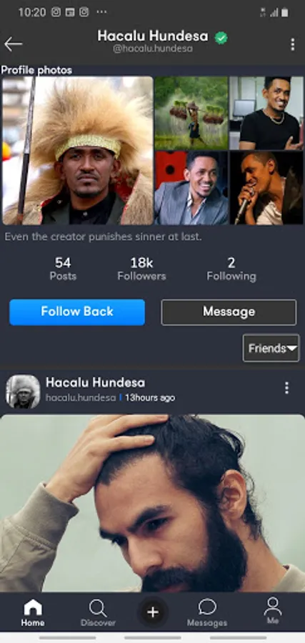Tap the post author's avatar thumbnail
305x643 pixels.
tap(23, 392)
